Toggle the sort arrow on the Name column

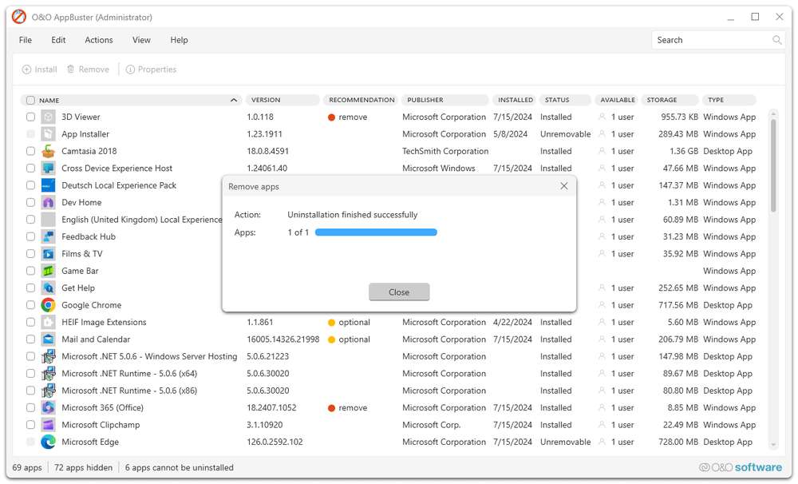tap(234, 100)
